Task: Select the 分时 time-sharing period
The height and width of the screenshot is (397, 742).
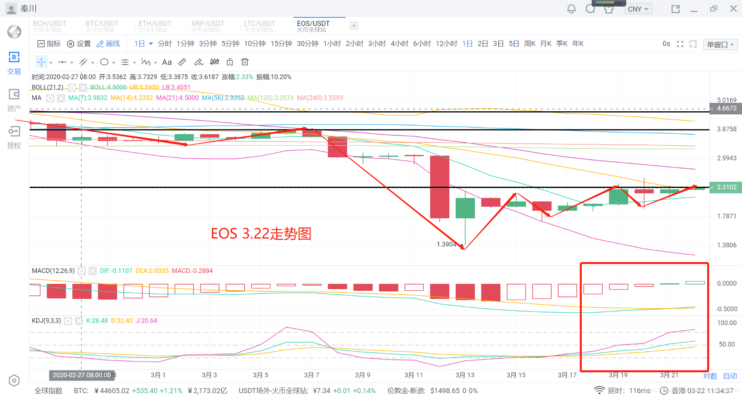Action: (165, 44)
